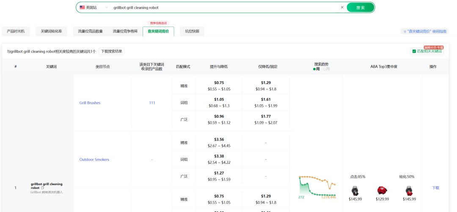Screen dimensions: 457x212
Task: Select the 月 (monthly) search trend radio
Action: point(325,69)
